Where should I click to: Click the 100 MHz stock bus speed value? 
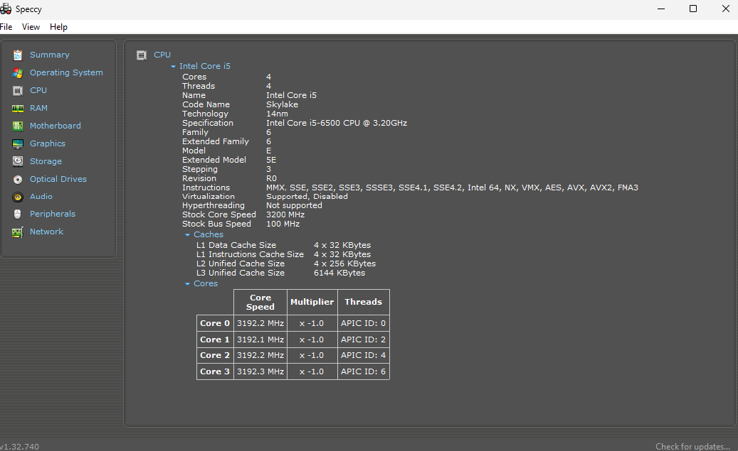[x=283, y=224]
